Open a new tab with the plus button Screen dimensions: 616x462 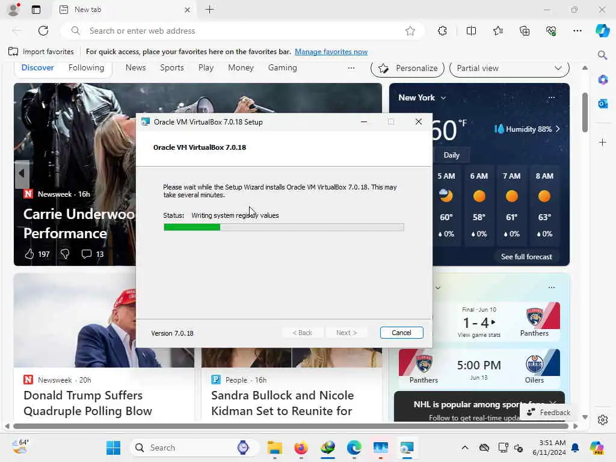(210, 10)
